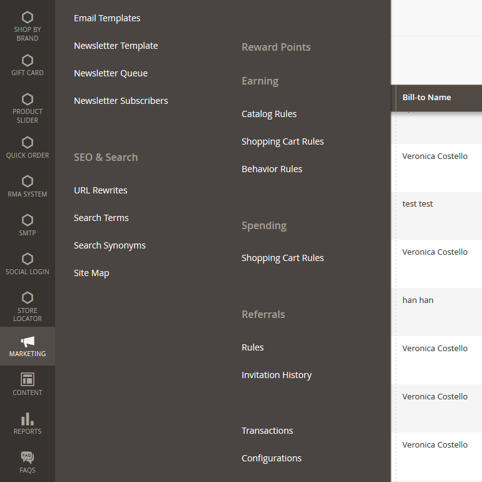Open Invitation History under Referrals
482x482 pixels.
click(276, 375)
